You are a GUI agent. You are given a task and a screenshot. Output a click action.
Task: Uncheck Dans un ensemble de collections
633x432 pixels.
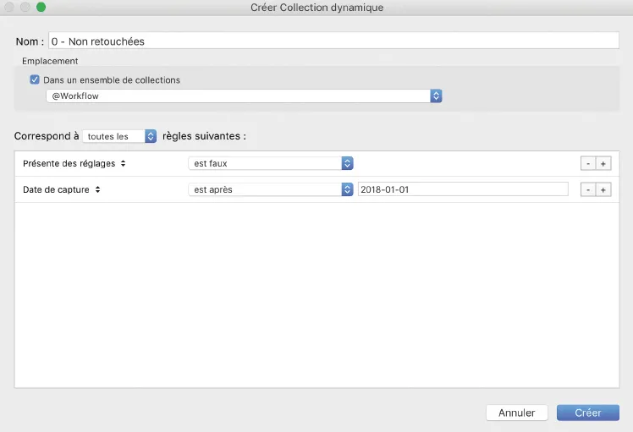pos(35,80)
